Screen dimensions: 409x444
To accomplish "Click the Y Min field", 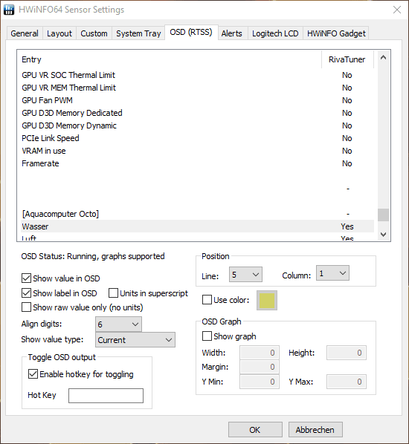I will [260, 382].
